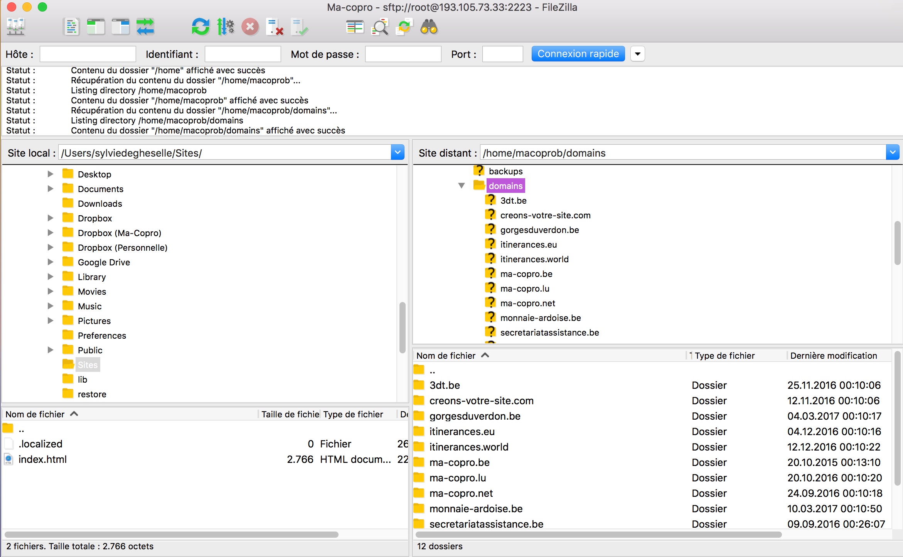Viewport: 903px width, 557px height.
Task: Toggle directory comparison icon
Action: (380, 27)
